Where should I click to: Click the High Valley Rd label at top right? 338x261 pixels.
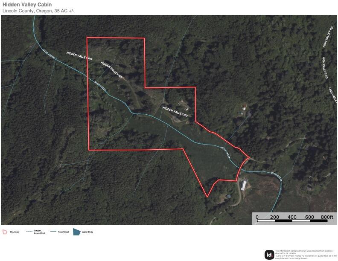point(328,37)
